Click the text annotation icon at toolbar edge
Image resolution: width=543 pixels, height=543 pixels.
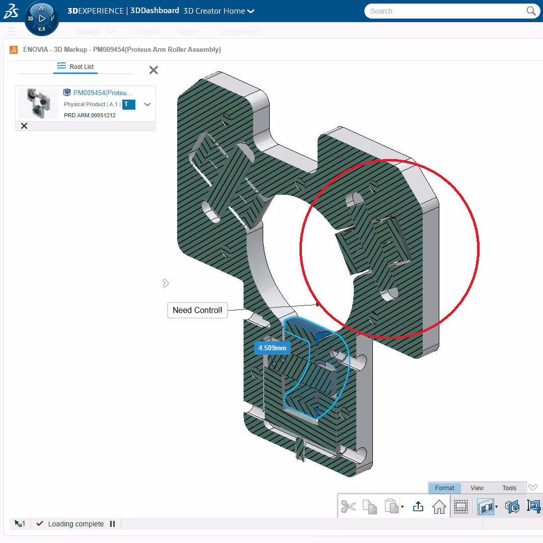pos(533,506)
